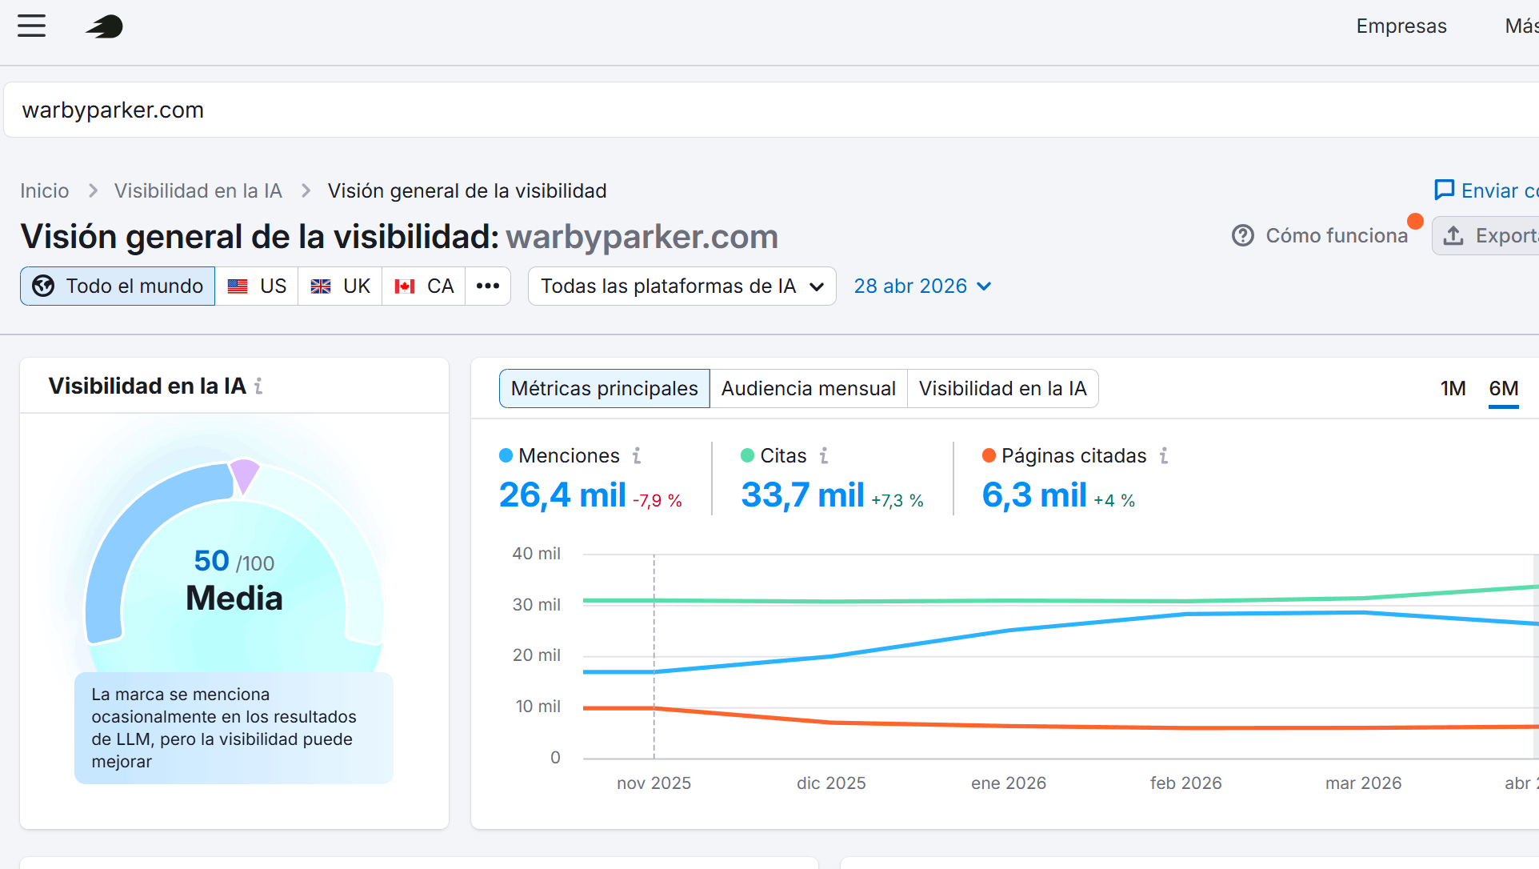Click the 33,7 mil Citas value

(x=802, y=495)
